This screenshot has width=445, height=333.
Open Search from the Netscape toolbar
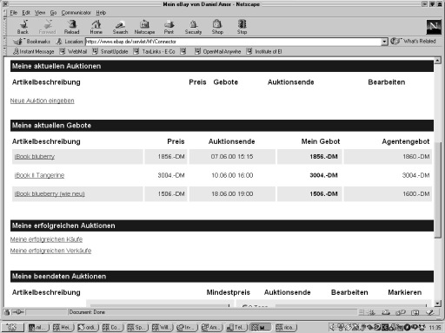[120, 27]
